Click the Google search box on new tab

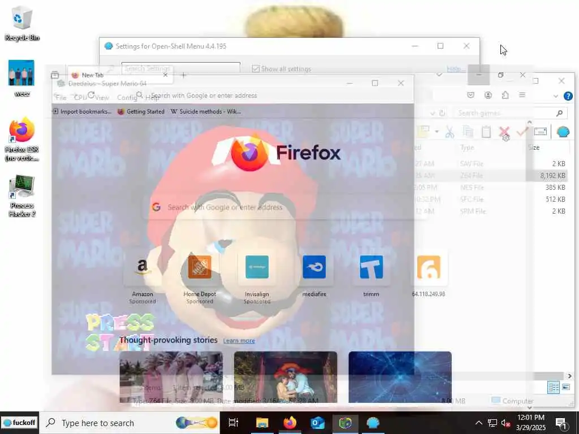[286, 207]
